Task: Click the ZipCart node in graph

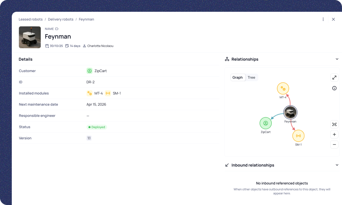Action: coord(266,123)
